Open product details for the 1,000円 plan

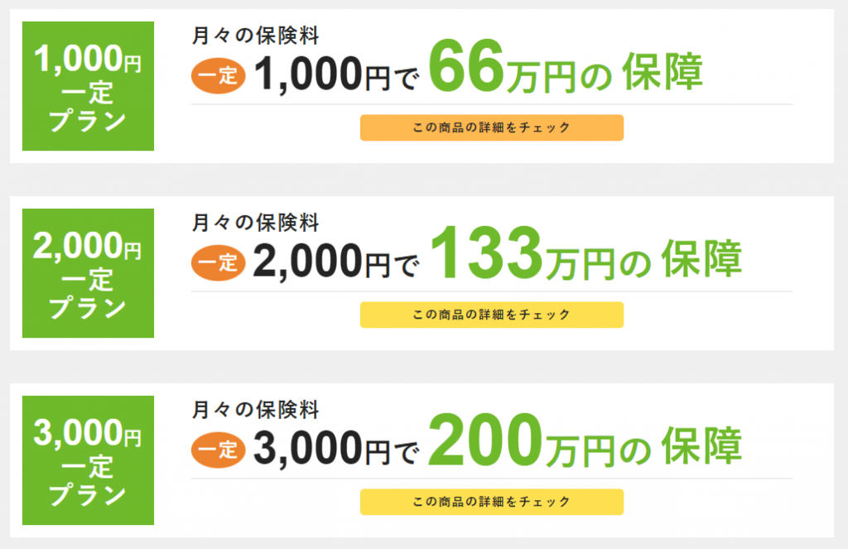(491, 128)
